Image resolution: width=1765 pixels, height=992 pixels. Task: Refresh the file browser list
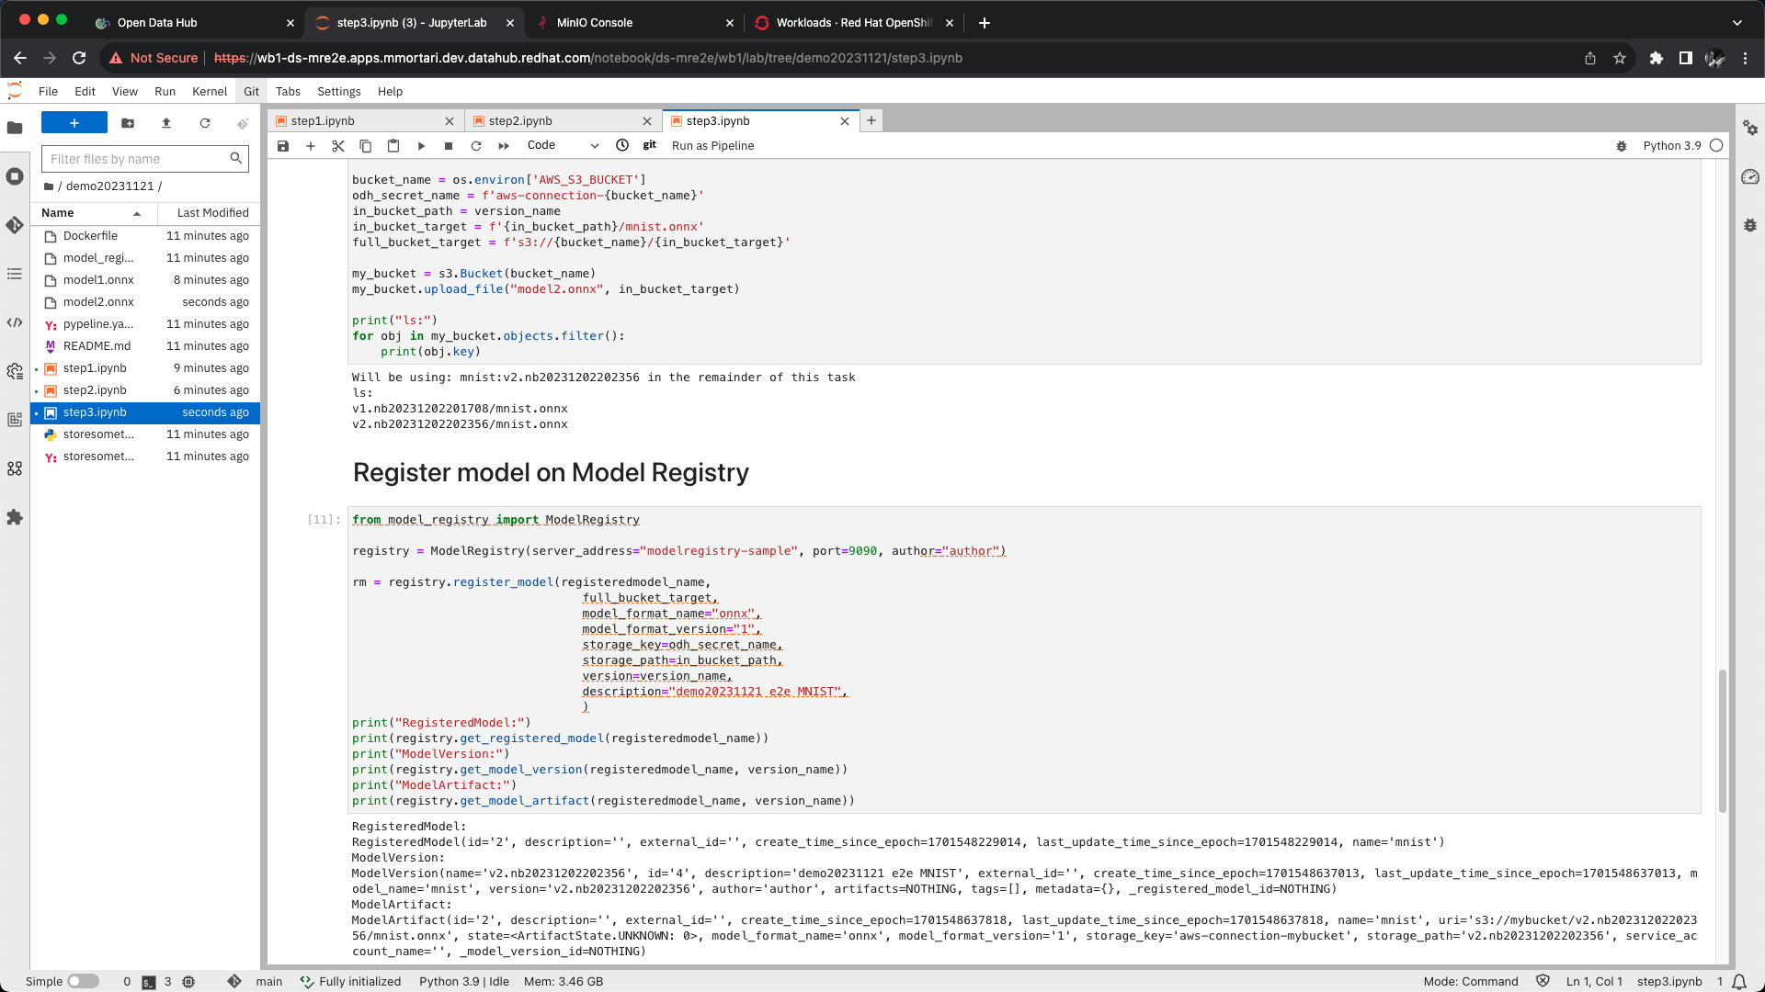click(205, 123)
